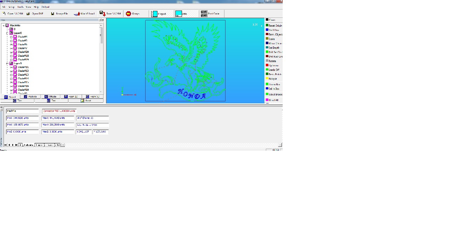Toggle the checkbox for layer 0
Image resolution: width=471 pixels, height=251 pixels.
tap(11, 29)
